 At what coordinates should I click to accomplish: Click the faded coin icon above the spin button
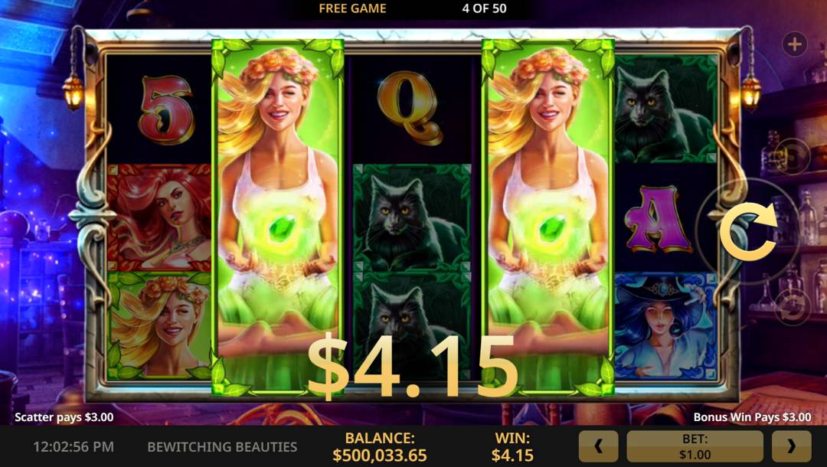793,156
